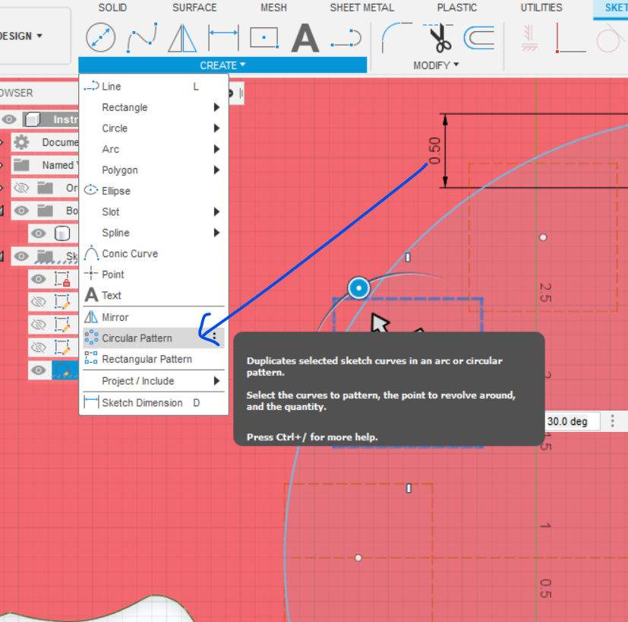
Task: Choose Sketch Dimension menu entry
Action: point(154,403)
